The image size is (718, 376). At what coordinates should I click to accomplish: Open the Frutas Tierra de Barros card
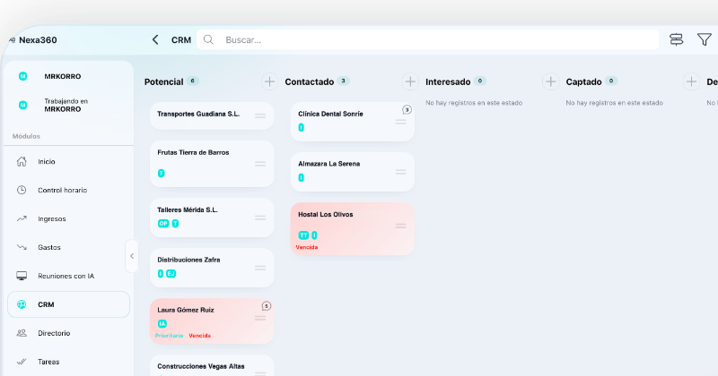pyautogui.click(x=212, y=164)
